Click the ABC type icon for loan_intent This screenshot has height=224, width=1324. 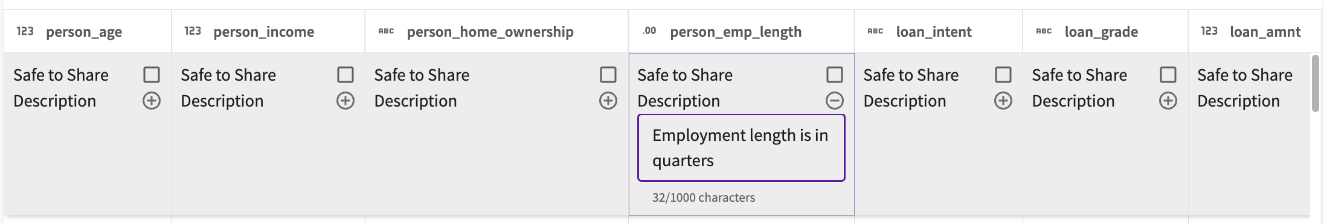coord(875,31)
